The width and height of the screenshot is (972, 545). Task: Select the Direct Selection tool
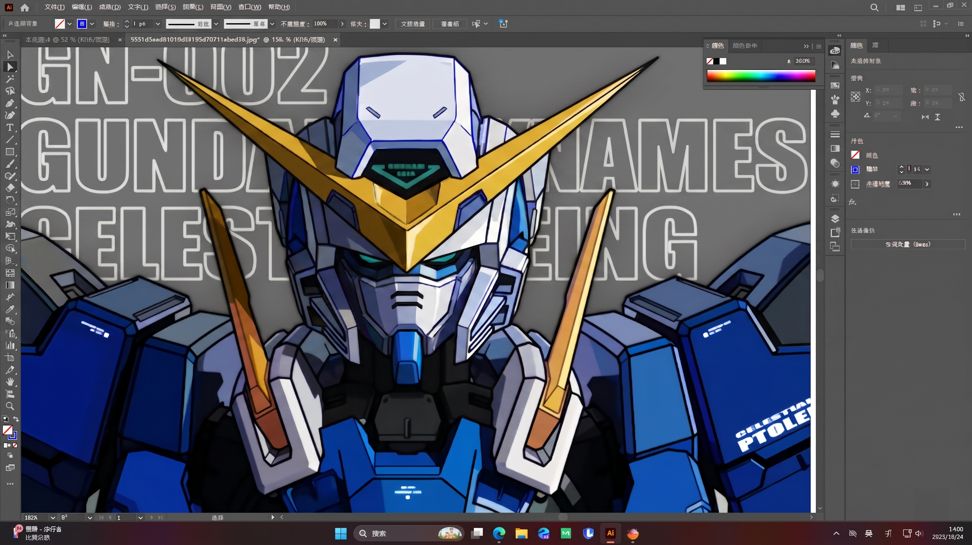click(x=10, y=67)
